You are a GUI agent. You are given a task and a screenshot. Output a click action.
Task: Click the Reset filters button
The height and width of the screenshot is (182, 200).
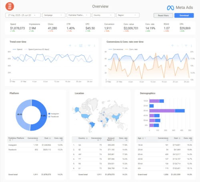[x=163, y=16]
